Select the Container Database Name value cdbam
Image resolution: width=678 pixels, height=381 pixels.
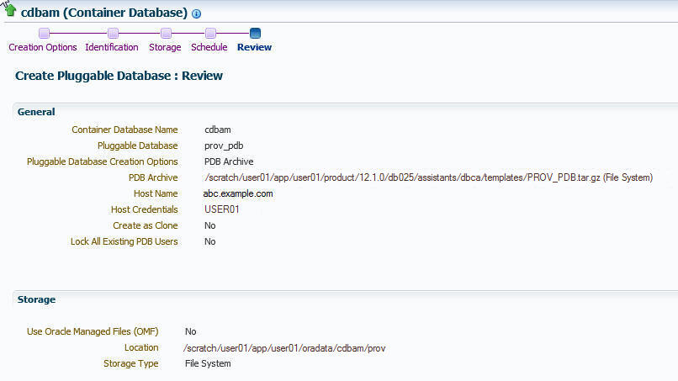(x=218, y=130)
